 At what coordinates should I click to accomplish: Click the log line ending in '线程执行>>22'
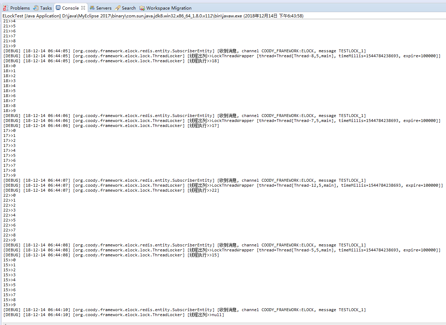click(111, 190)
